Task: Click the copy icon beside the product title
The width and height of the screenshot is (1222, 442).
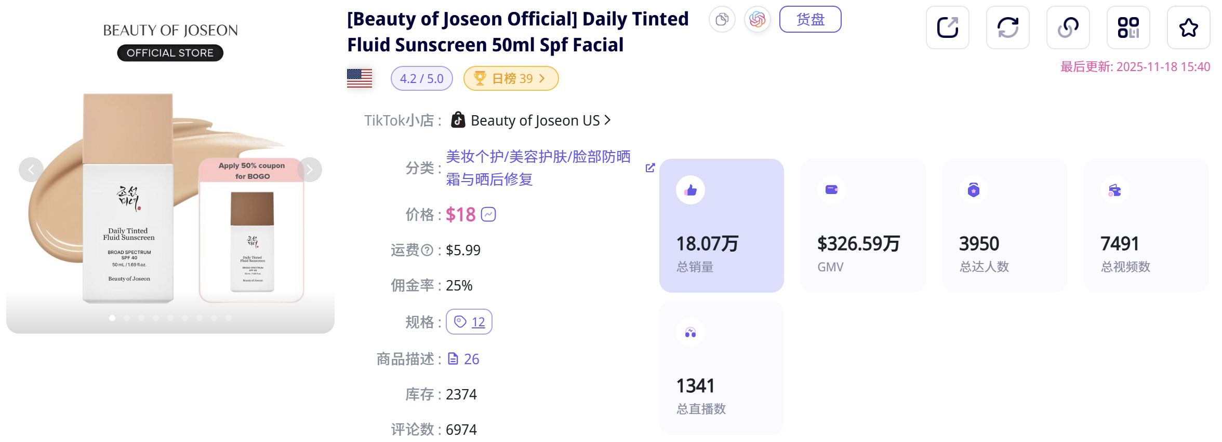Action: tap(722, 19)
